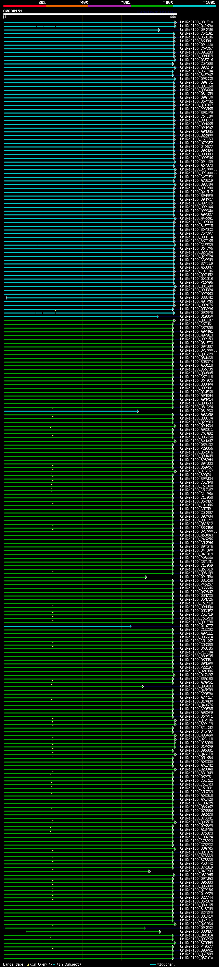Select hit label UniRef100_A9NX65

196,124
